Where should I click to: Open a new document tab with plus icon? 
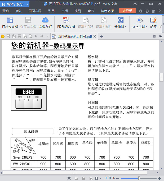click(x=102, y=36)
